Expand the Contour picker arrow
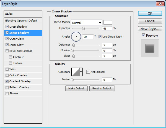This screenshot has width=166, height=128. (81, 72)
